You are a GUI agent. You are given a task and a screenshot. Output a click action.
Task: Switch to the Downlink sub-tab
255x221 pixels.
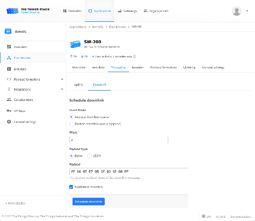pyautogui.click(x=100, y=84)
